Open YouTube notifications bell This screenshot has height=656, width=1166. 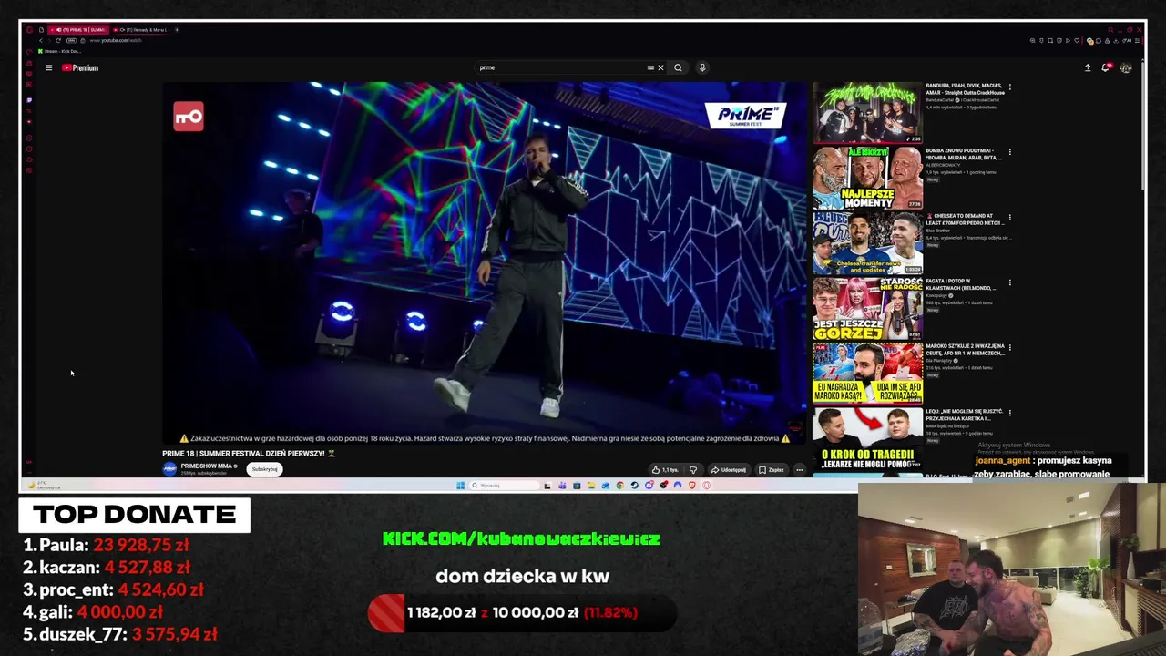[1106, 67]
